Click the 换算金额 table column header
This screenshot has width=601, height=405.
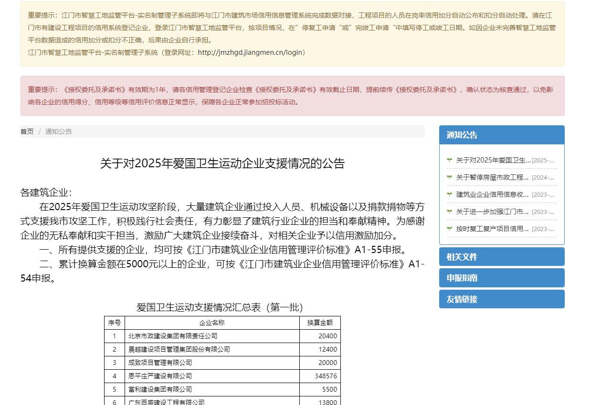pyautogui.click(x=320, y=323)
